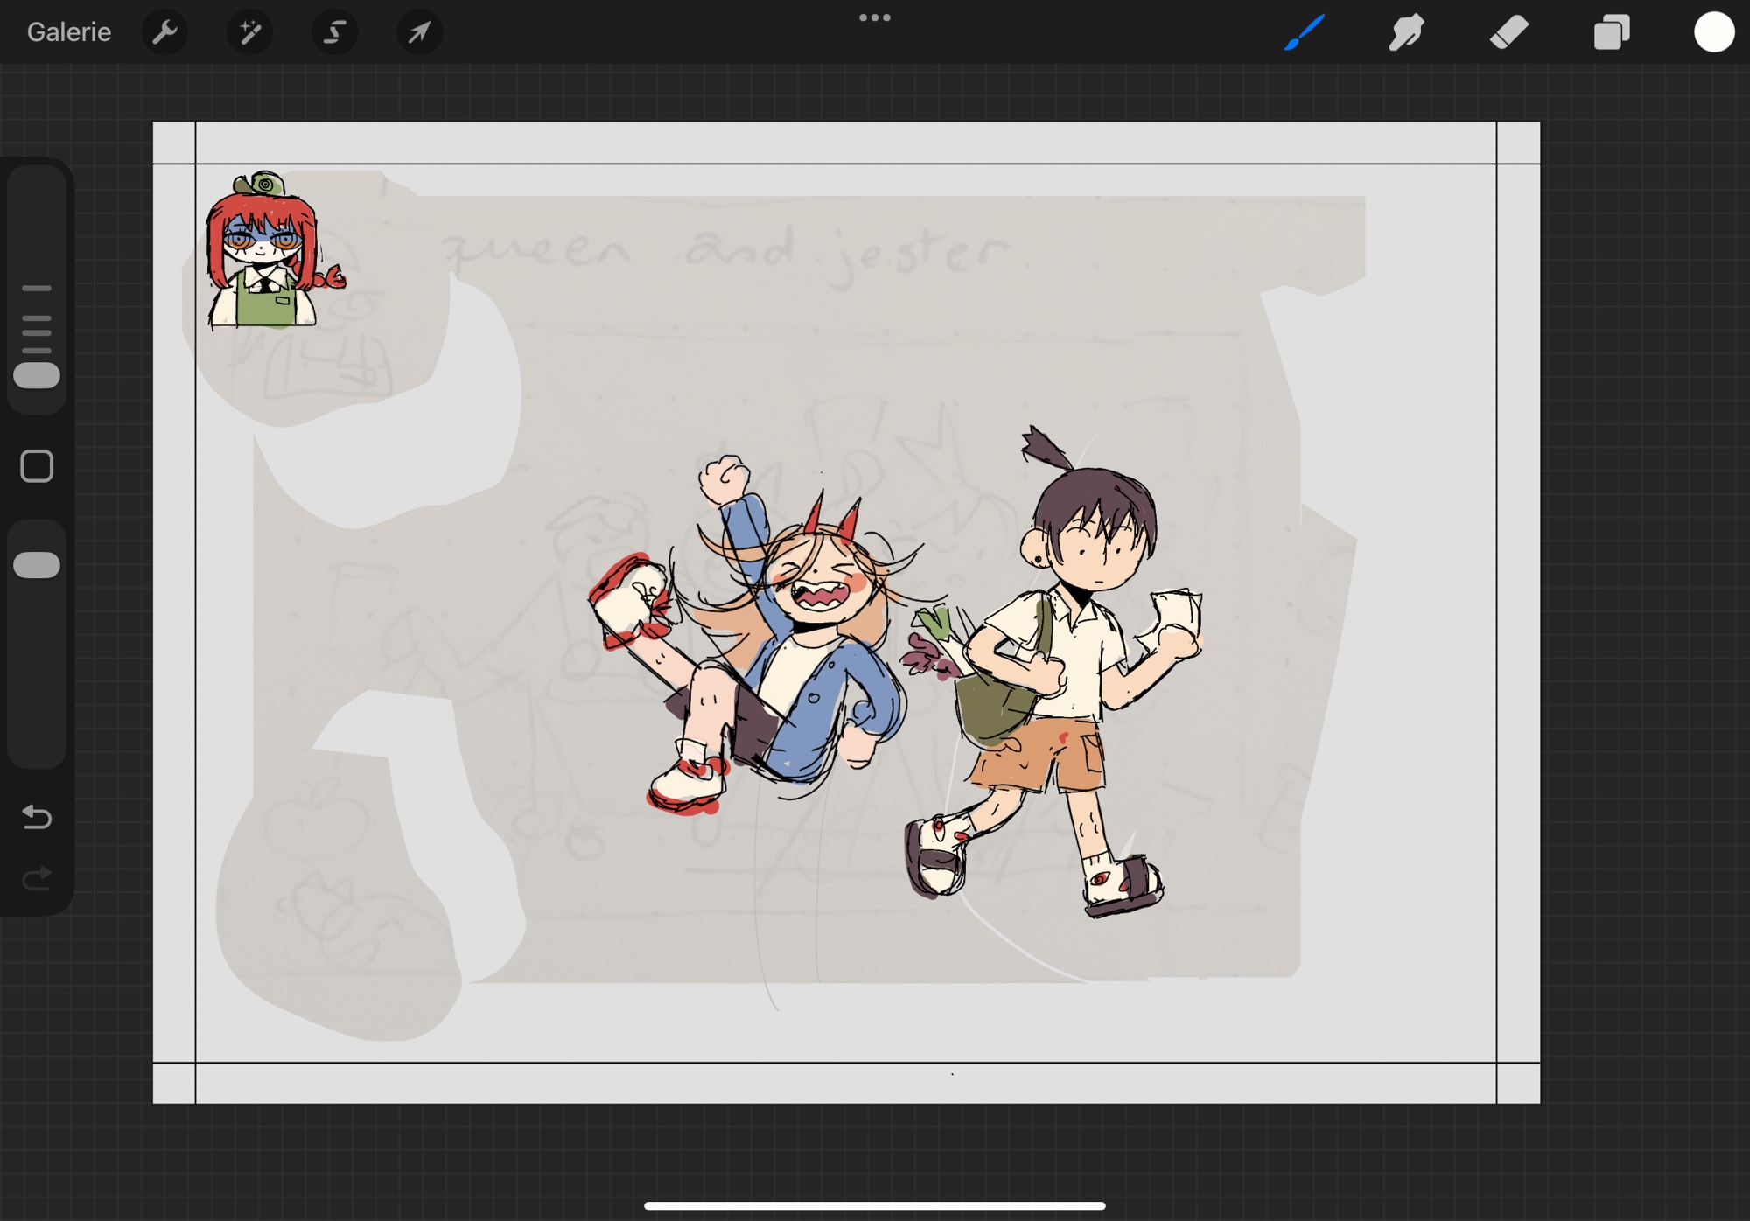Image resolution: width=1750 pixels, height=1221 pixels.
Task: Activate the Transform arrow tool
Action: (x=419, y=33)
